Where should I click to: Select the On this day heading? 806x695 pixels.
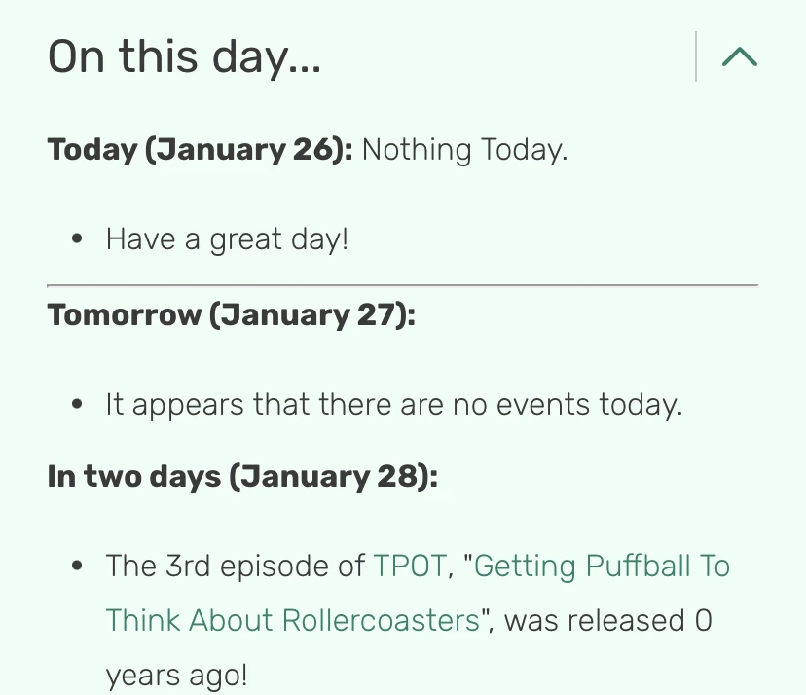(184, 55)
